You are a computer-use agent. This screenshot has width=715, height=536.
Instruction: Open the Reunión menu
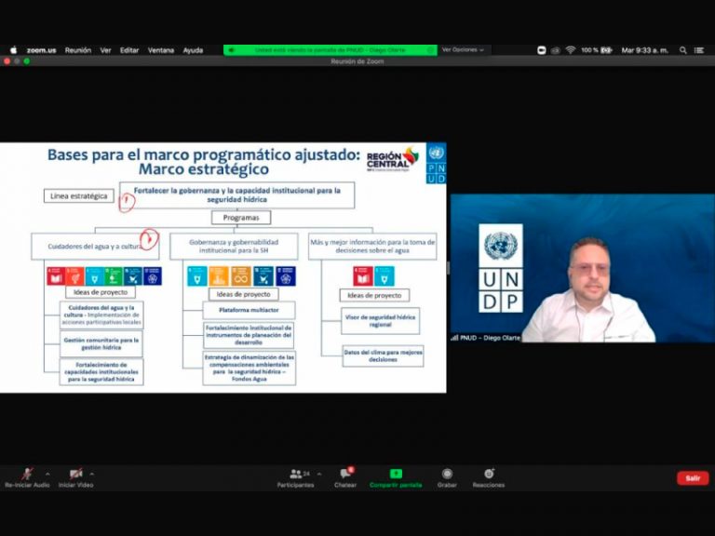77,50
